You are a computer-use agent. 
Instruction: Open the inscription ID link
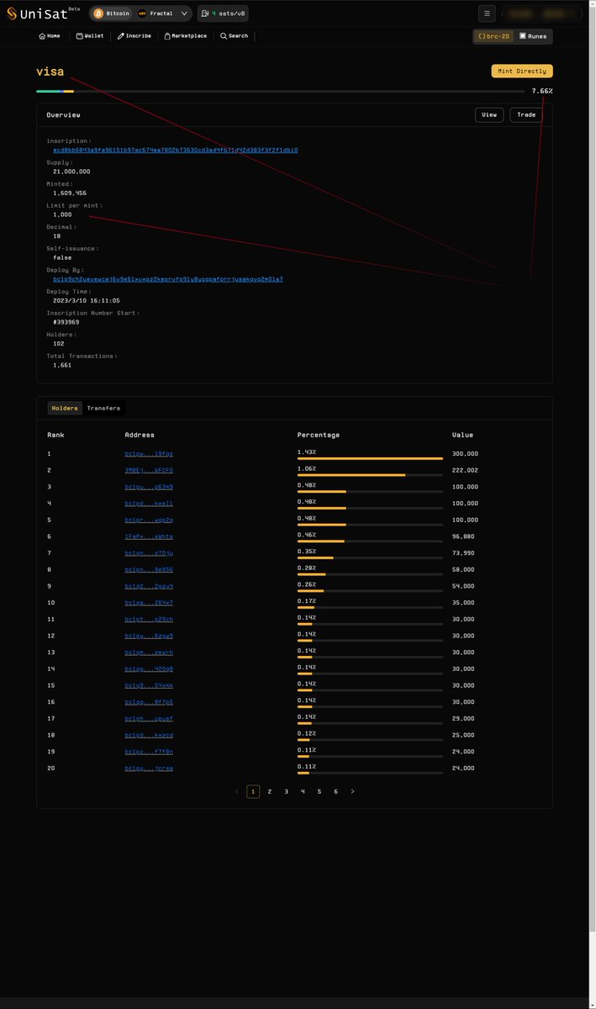tap(175, 150)
